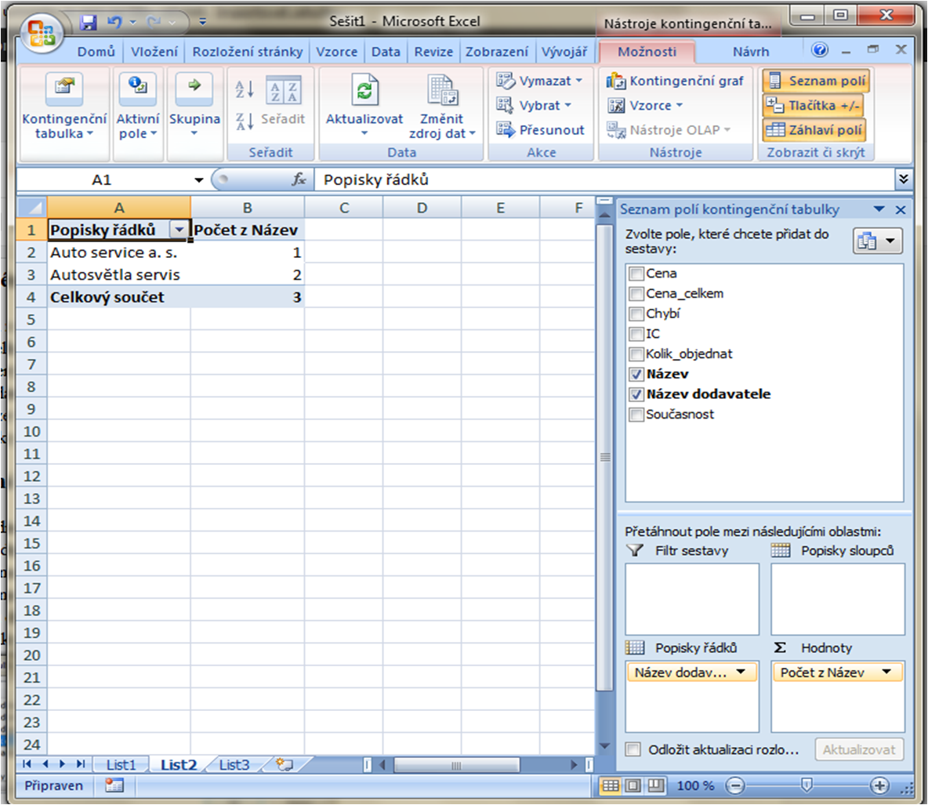Check the Současnost field
Viewport: 928px width, 805px height.
636,415
